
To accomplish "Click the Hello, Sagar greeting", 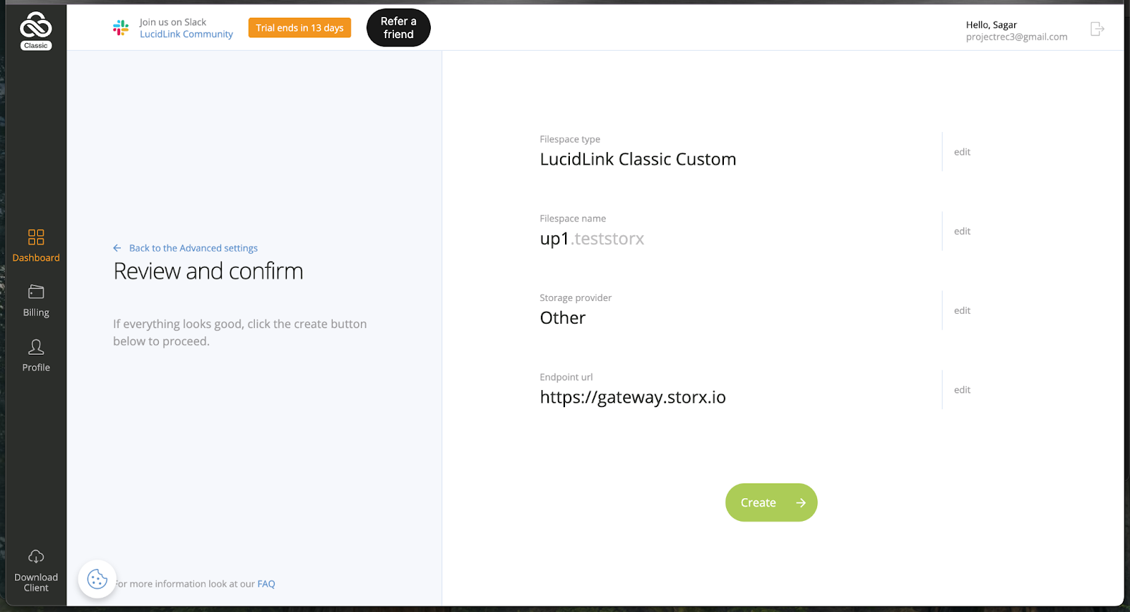I will [x=991, y=25].
